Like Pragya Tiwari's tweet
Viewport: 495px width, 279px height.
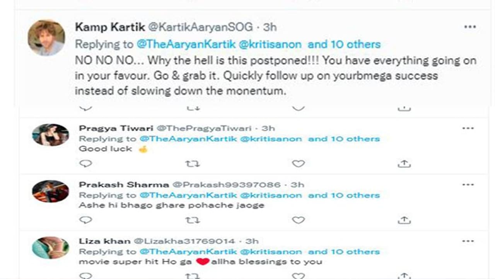298,164
